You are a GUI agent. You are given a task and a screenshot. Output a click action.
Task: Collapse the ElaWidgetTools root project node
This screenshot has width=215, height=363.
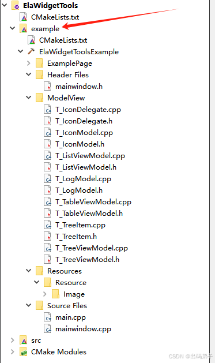click(x=5, y=5)
